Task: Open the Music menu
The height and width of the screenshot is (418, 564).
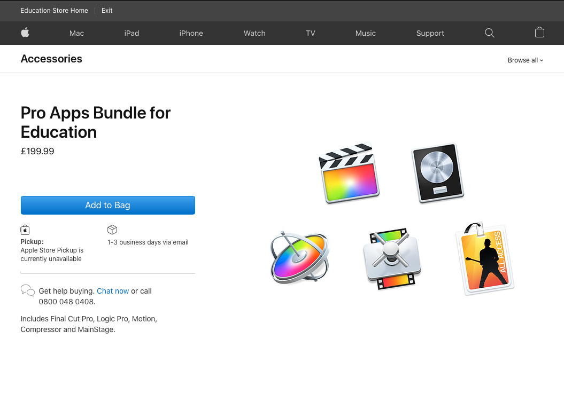Action: pos(366,33)
